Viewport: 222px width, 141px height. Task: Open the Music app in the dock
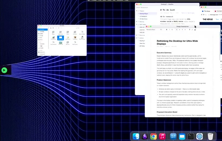tap(162, 136)
